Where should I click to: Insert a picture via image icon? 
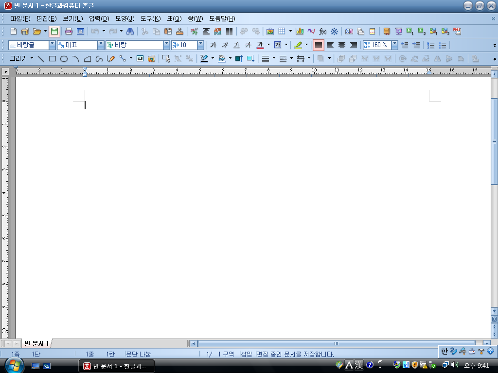click(x=270, y=31)
